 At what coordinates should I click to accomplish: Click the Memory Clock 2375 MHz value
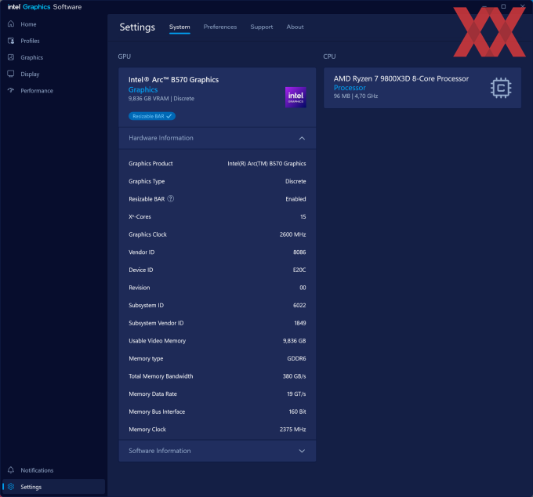click(x=292, y=430)
